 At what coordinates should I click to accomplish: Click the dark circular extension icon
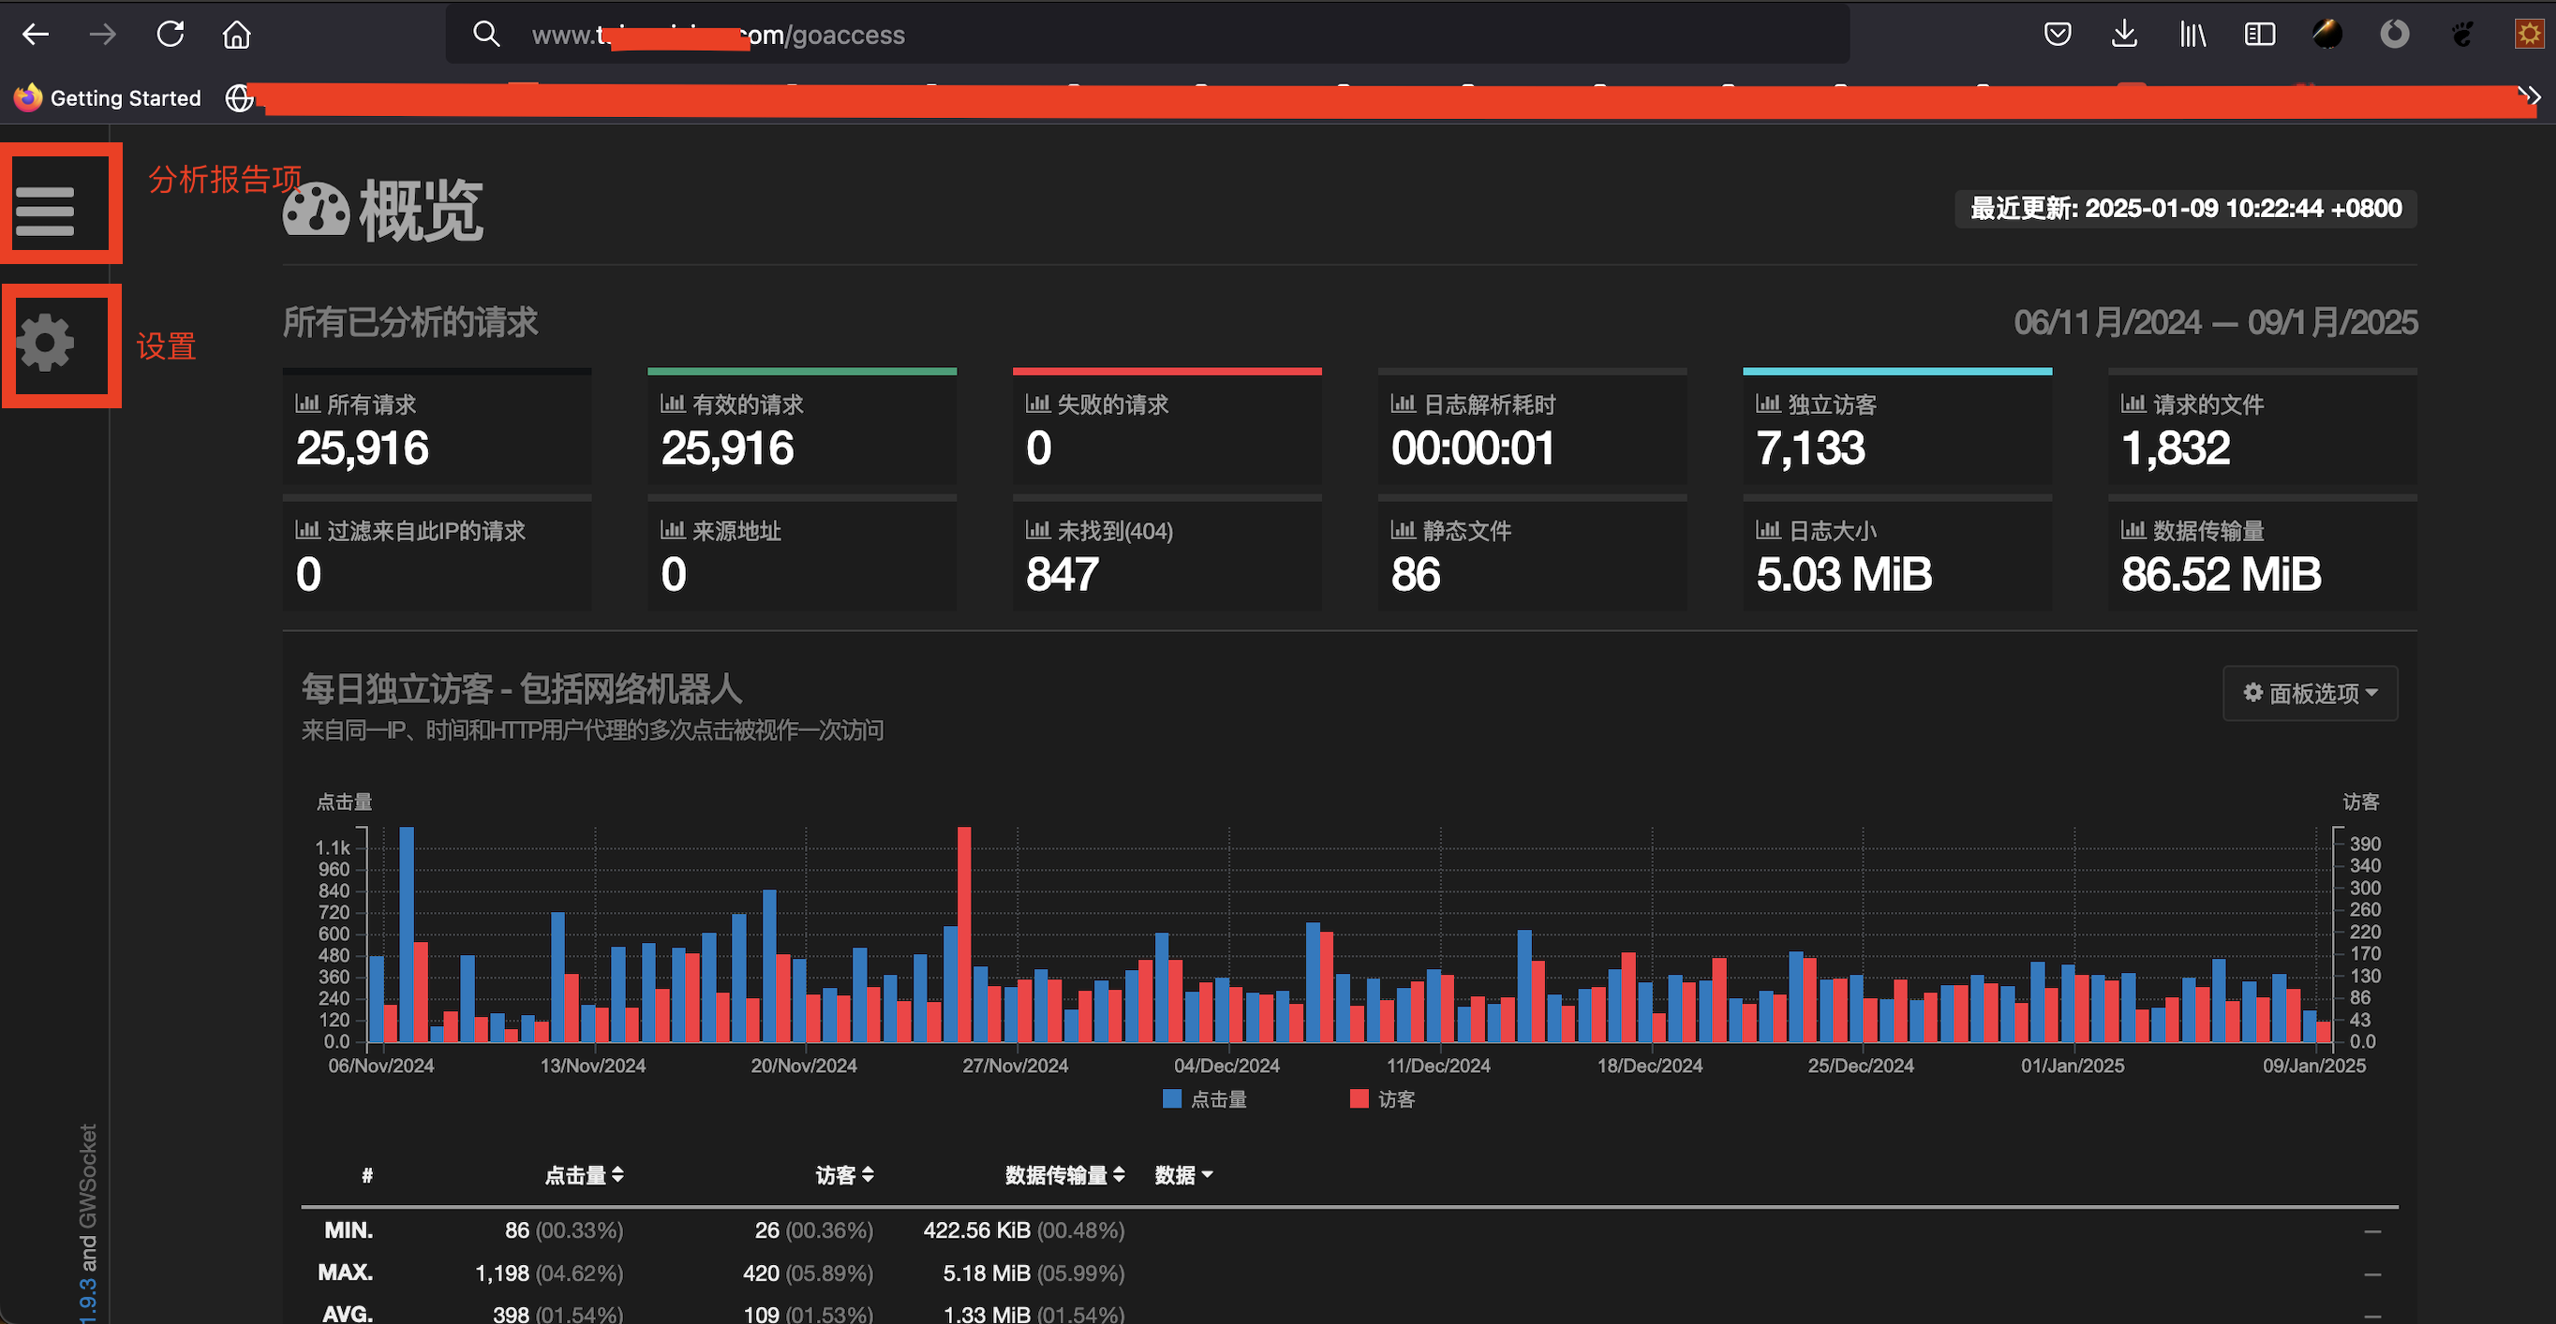click(x=2326, y=35)
